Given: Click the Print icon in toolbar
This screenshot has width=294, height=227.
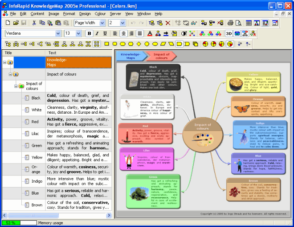Looking at the screenshot, I should (x=230, y=23).
